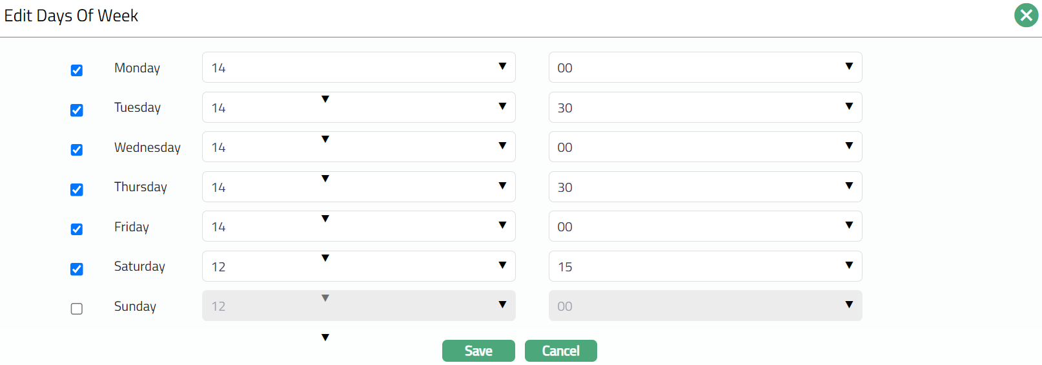This screenshot has width=1042, height=365.
Task: Toggle the Wednesday checkbox off
Action: 77,150
